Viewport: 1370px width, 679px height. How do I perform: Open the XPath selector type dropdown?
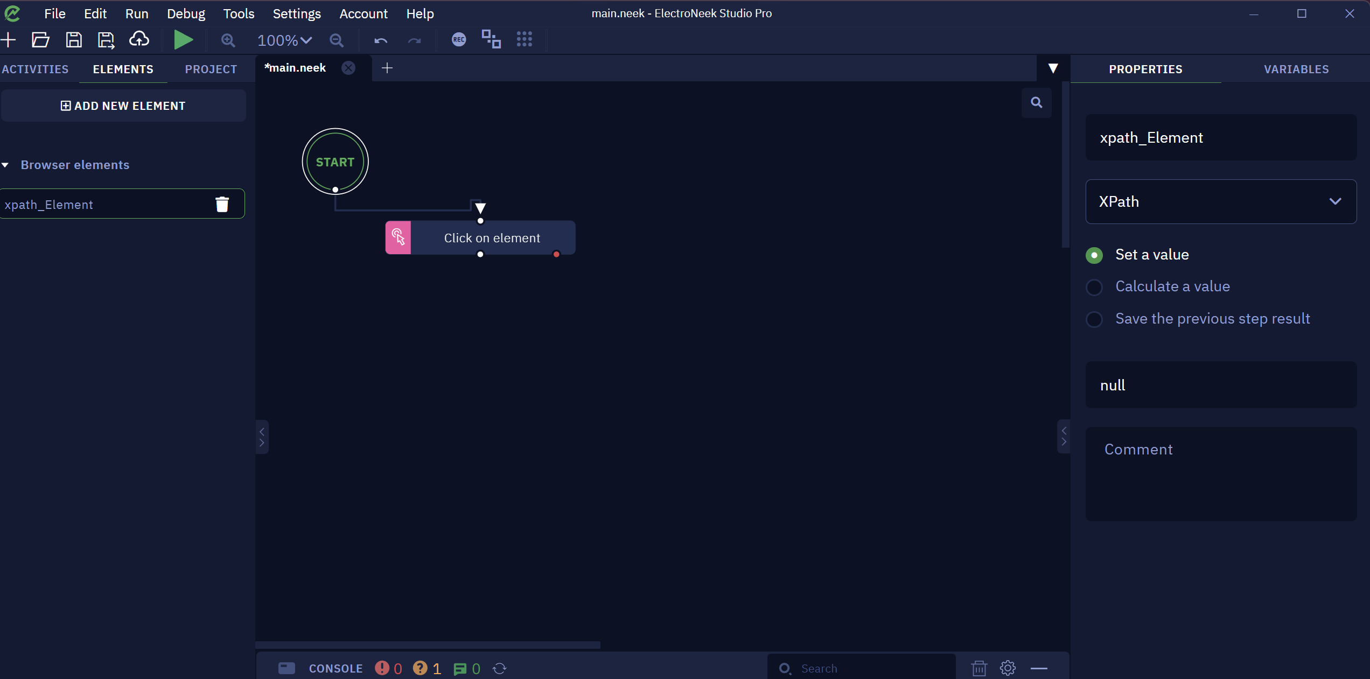1221,201
